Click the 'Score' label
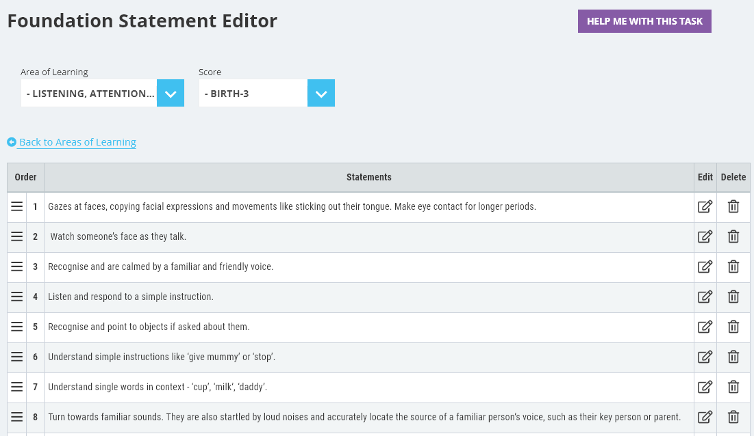 click(x=210, y=72)
